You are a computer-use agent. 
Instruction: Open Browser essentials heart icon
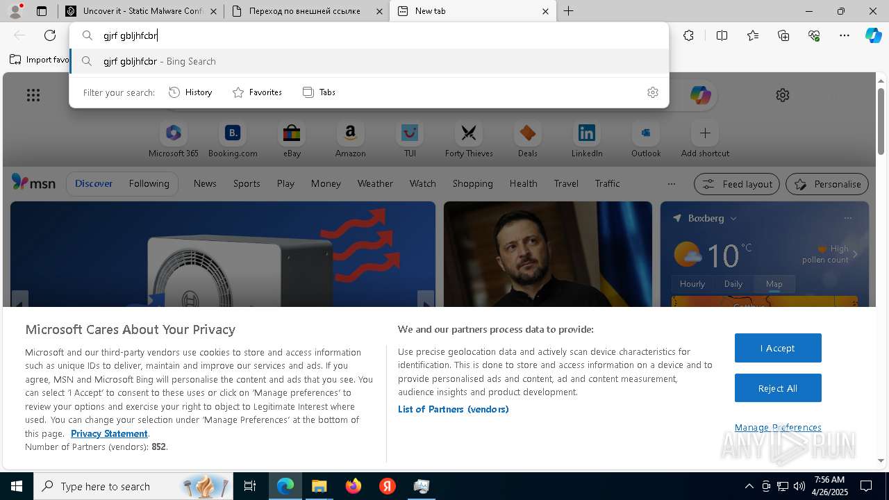(814, 35)
